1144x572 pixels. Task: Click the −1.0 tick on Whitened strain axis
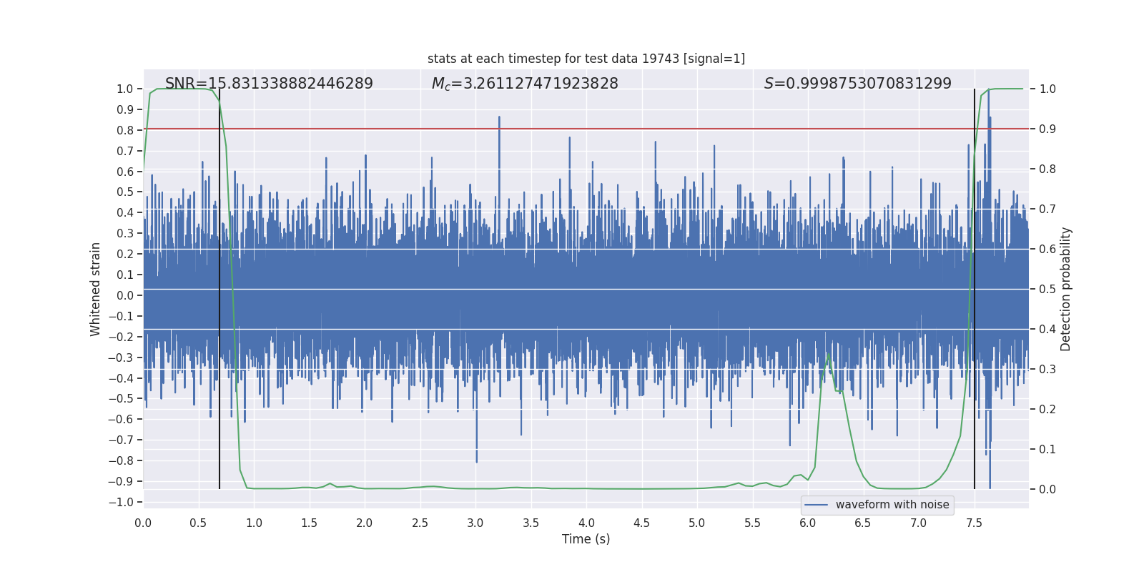[x=121, y=502]
